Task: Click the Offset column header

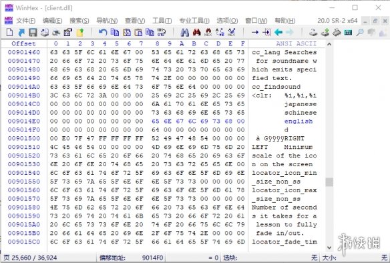Action: point(23,43)
